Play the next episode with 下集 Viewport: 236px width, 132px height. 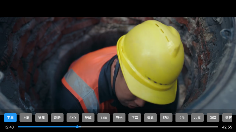(x=10, y=118)
